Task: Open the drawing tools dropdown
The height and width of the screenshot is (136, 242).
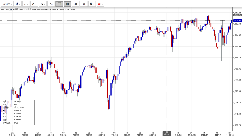Action: point(34,4)
